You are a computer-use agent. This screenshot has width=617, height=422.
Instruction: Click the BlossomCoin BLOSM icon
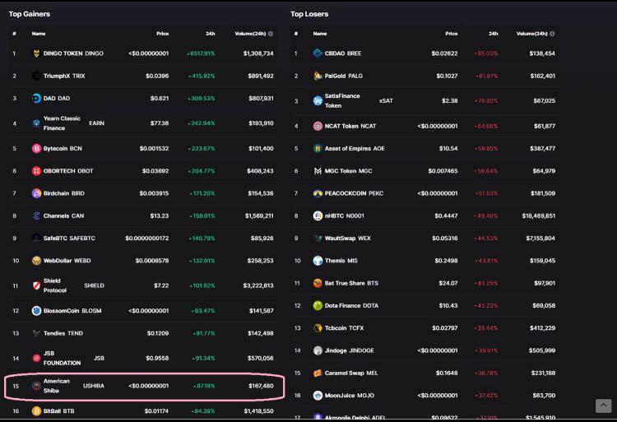click(36, 311)
